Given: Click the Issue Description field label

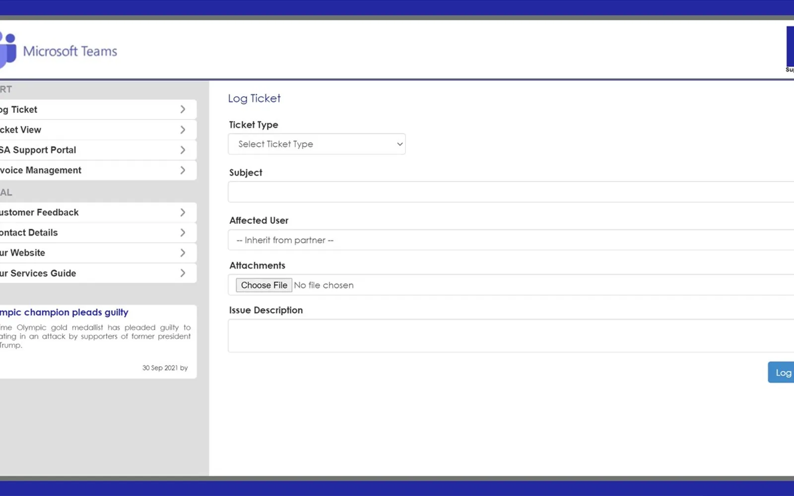Looking at the screenshot, I should click(x=266, y=310).
